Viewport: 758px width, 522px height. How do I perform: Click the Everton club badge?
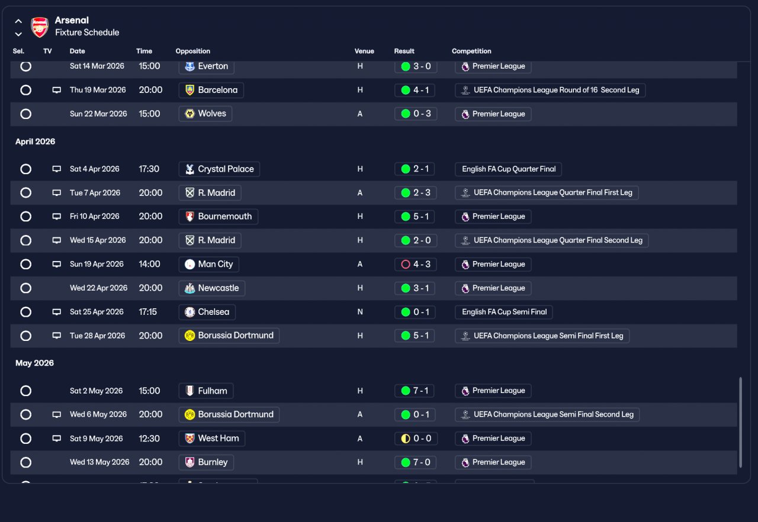pyautogui.click(x=189, y=66)
